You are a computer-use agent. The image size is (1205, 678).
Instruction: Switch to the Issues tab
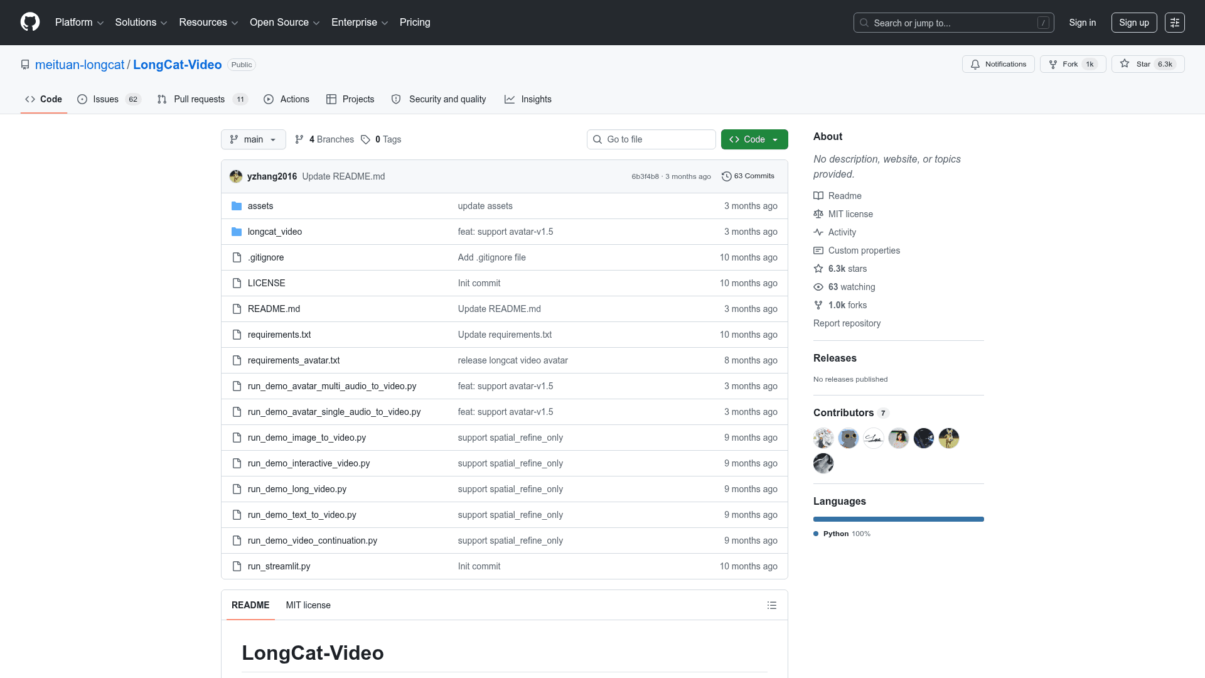109,99
